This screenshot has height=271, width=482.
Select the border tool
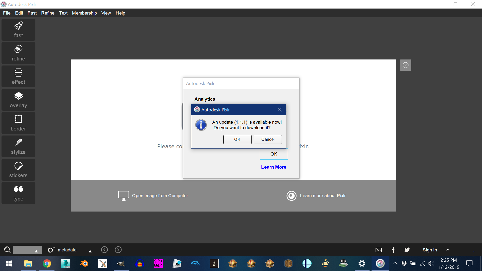pos(18,123)
